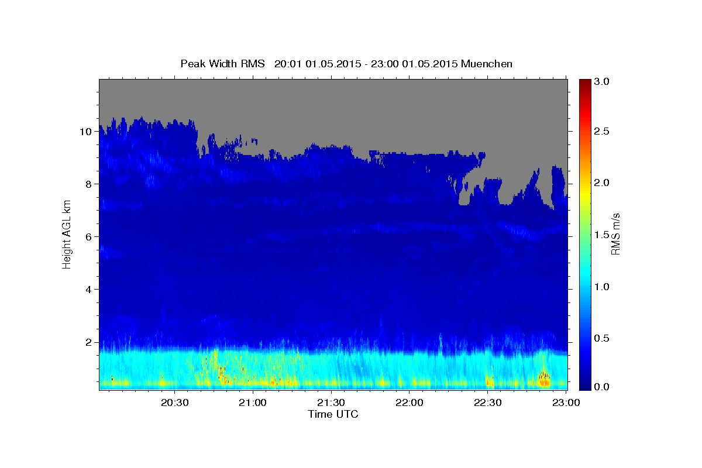Click the 0.0 colorbar value label
This screenshot has width=702, height=468.
click(603, 387)
